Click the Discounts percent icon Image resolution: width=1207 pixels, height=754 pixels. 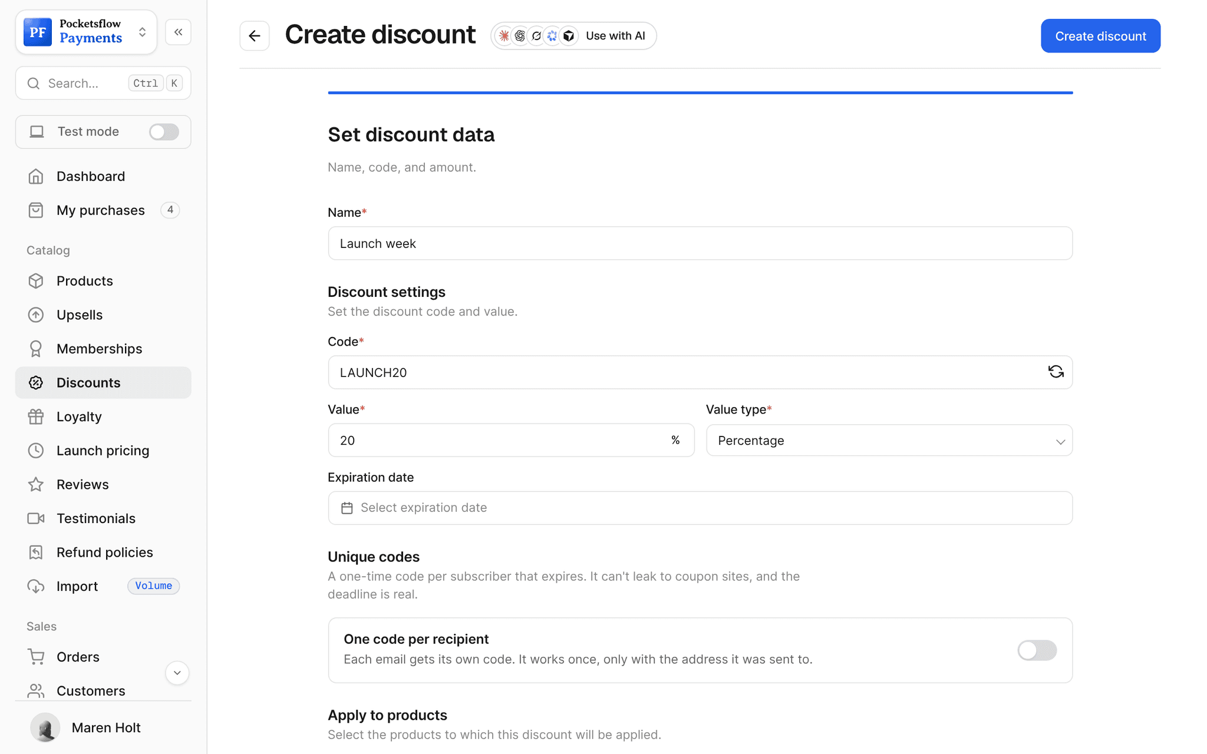[x=36, y=383]
